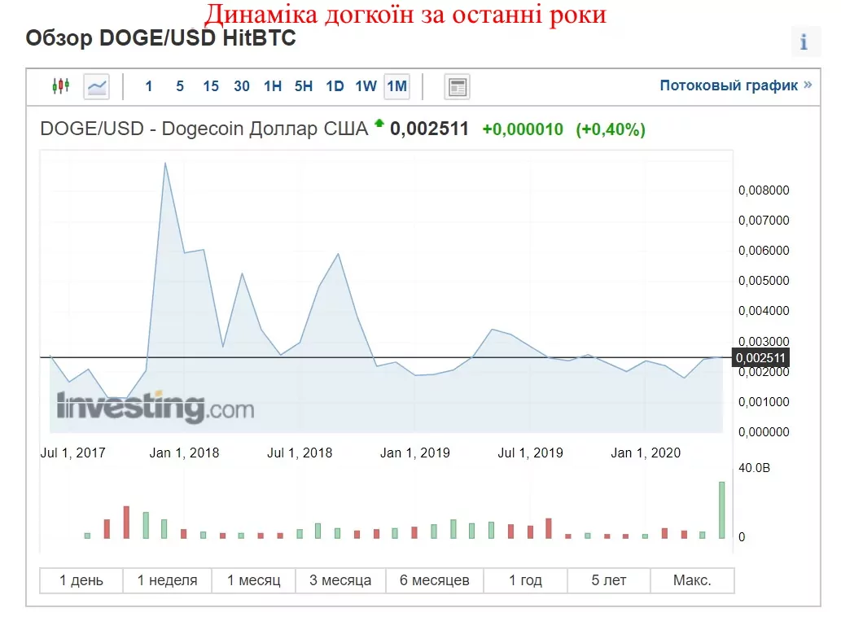
Task: Choose the '3 месяца' range button
Action: pos(340,580)
